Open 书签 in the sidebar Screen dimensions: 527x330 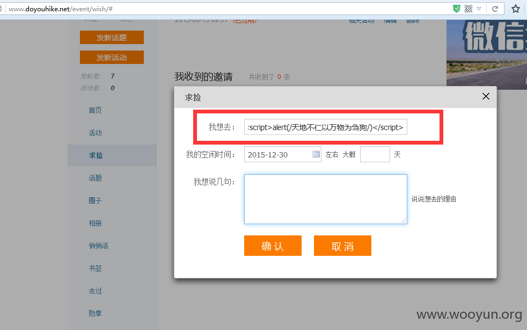(95, 268)
